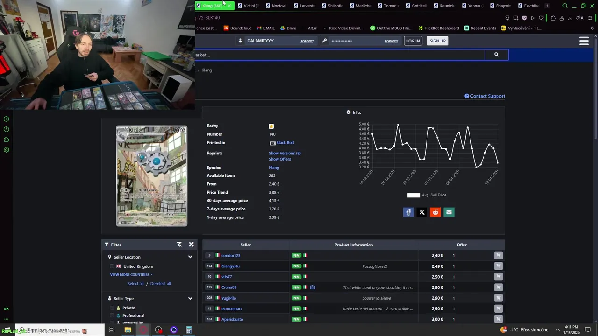Screen dimensions: 598x336
Task: Open the weather widget showing -1°C
Action: point(524,330)
